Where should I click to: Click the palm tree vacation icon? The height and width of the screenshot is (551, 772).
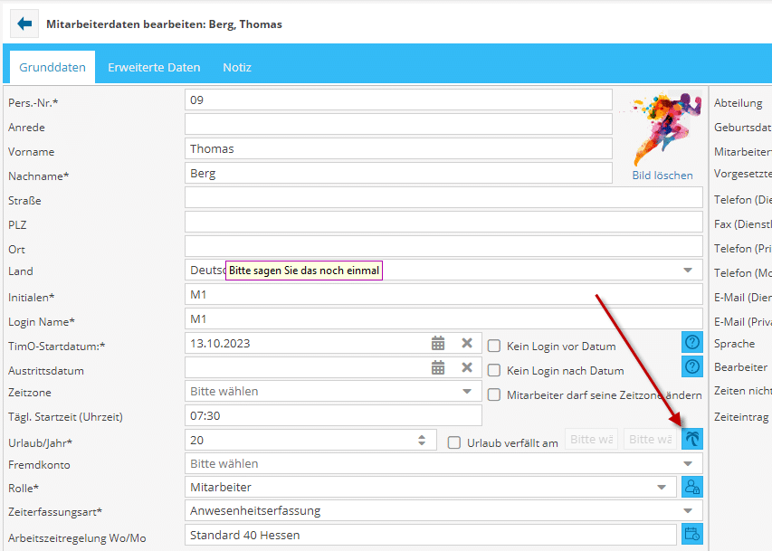click(692, 439)
